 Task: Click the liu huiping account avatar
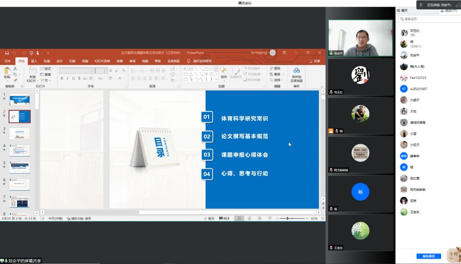coord(273,53)
